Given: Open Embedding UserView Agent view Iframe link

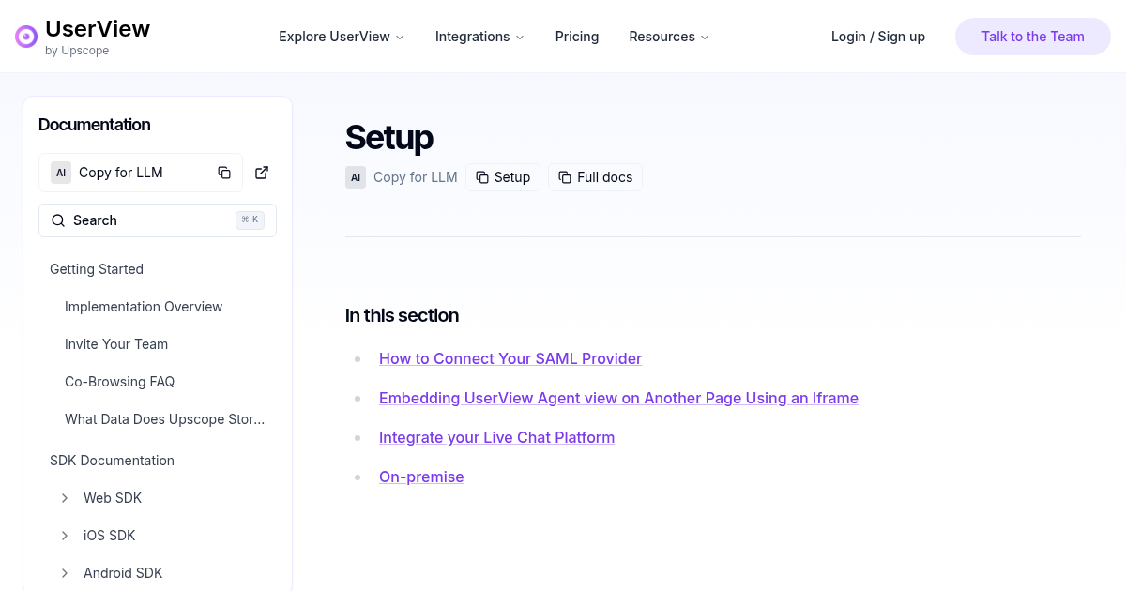Looking at the screenshot, I should coord(618,398).
